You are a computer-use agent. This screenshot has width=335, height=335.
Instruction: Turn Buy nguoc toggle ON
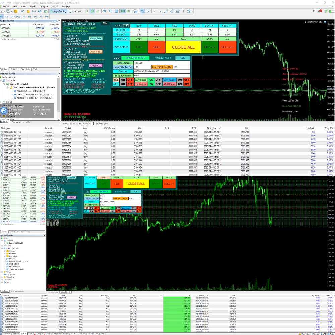tap(151, 80)
